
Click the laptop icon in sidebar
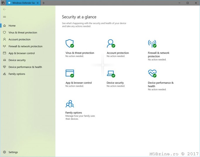click(4, 60)
